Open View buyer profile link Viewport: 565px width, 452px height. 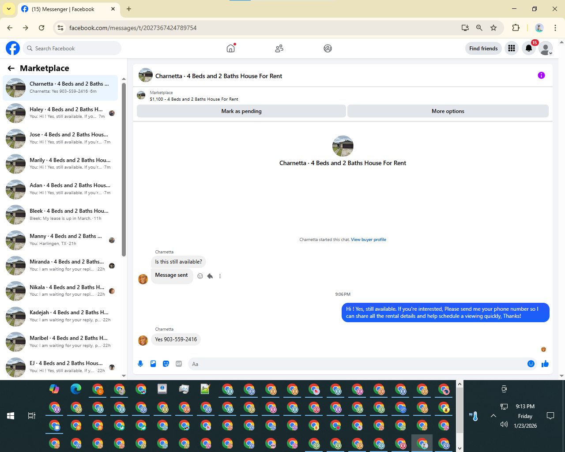coord(369,240)
